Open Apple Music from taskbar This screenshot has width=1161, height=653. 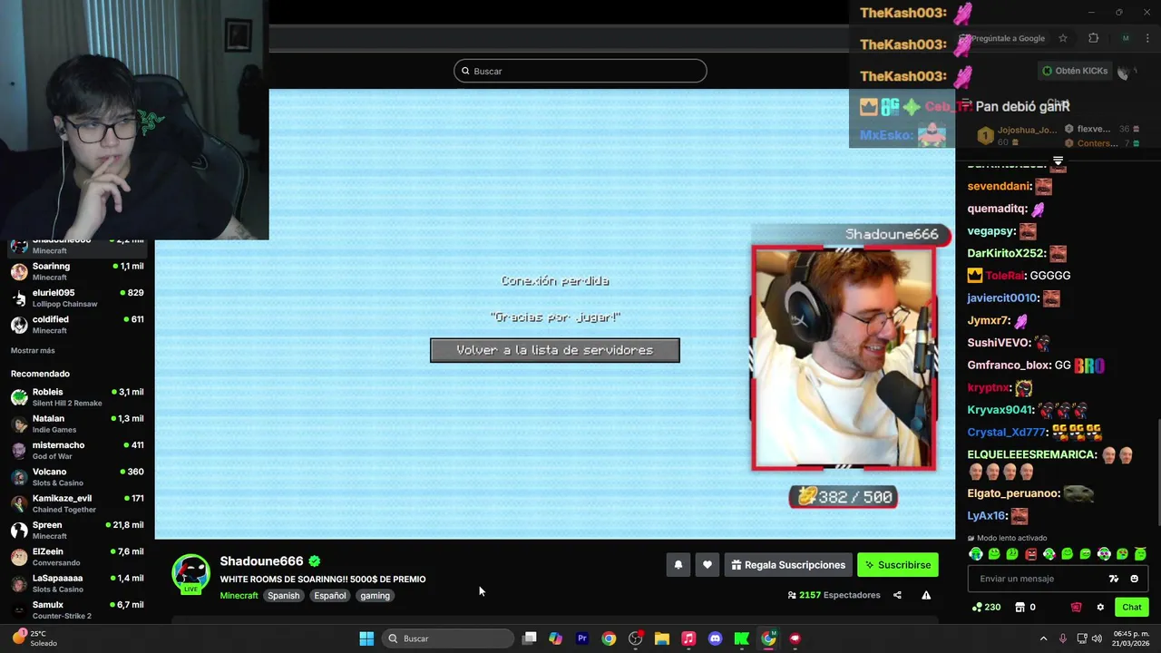coord(688,638)
